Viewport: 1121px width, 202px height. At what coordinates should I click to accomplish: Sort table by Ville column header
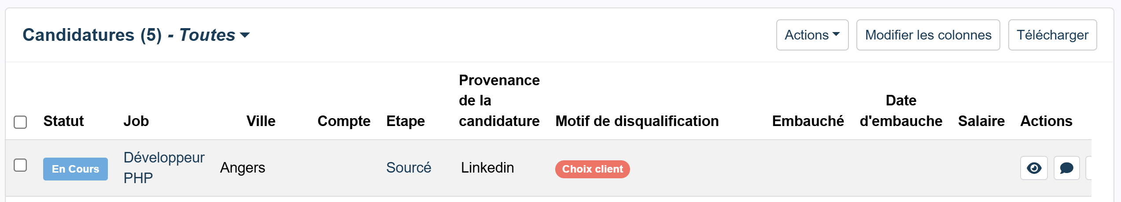[x=261, y=121]
